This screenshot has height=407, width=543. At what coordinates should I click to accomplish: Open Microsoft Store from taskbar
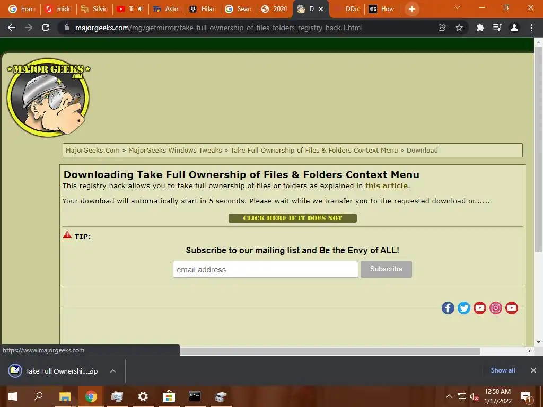pos(169,396)
